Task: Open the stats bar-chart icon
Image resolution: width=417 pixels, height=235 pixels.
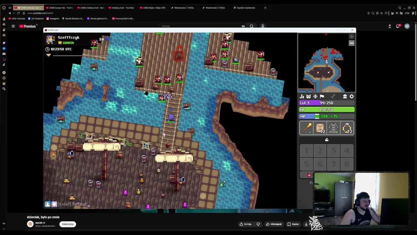Action: (302, 96)
